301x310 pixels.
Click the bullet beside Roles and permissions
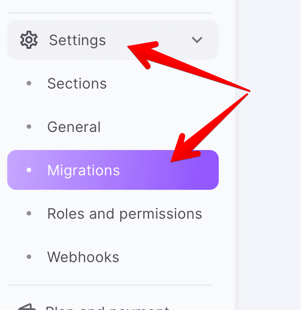click(29, 214)
